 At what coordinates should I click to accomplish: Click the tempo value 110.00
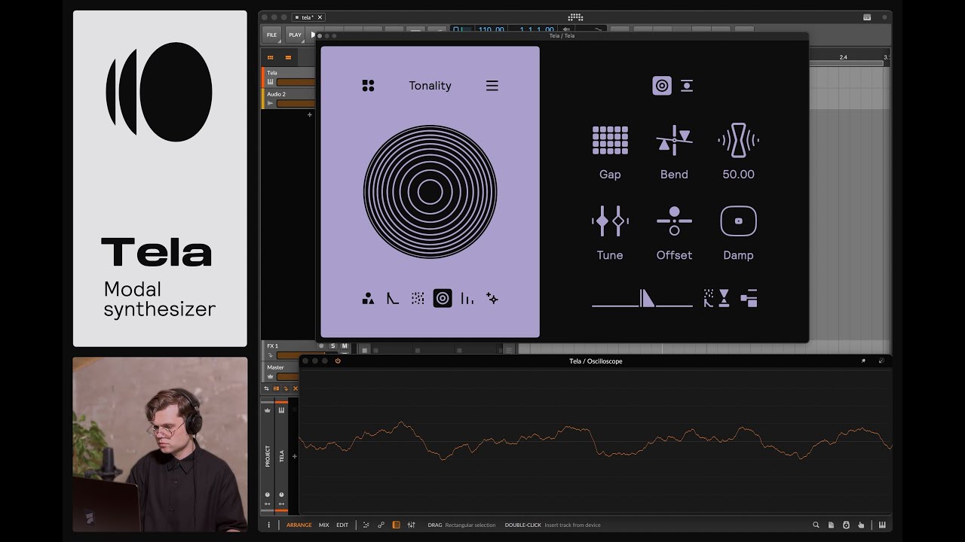coord(491,30)
